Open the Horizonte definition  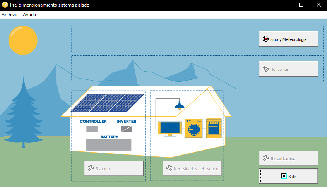coord(288,69)
